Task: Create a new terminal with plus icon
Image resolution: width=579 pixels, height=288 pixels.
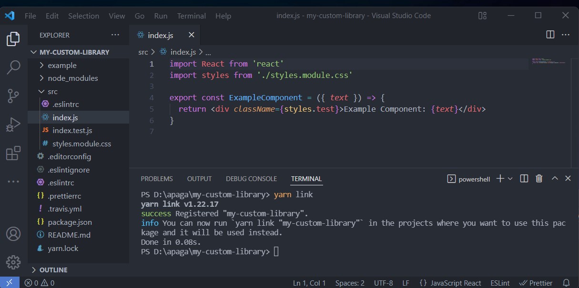Action: [x=500, y=179]
